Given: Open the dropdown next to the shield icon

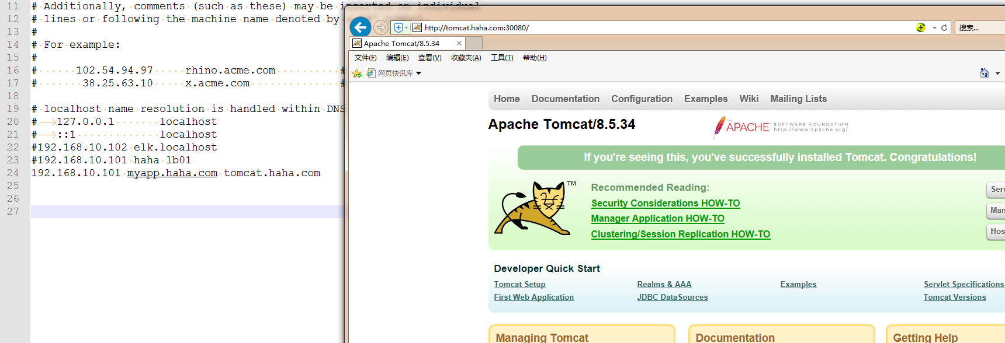Looking at the screenshot, I should 407,27.
